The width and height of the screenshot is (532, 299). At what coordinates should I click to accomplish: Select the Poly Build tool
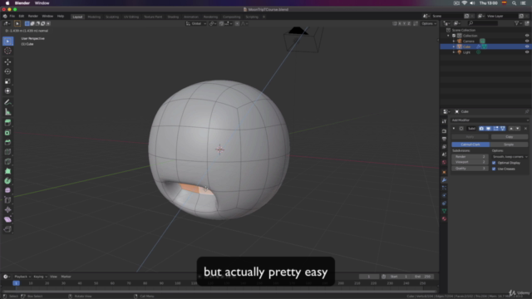coord(7,171)
